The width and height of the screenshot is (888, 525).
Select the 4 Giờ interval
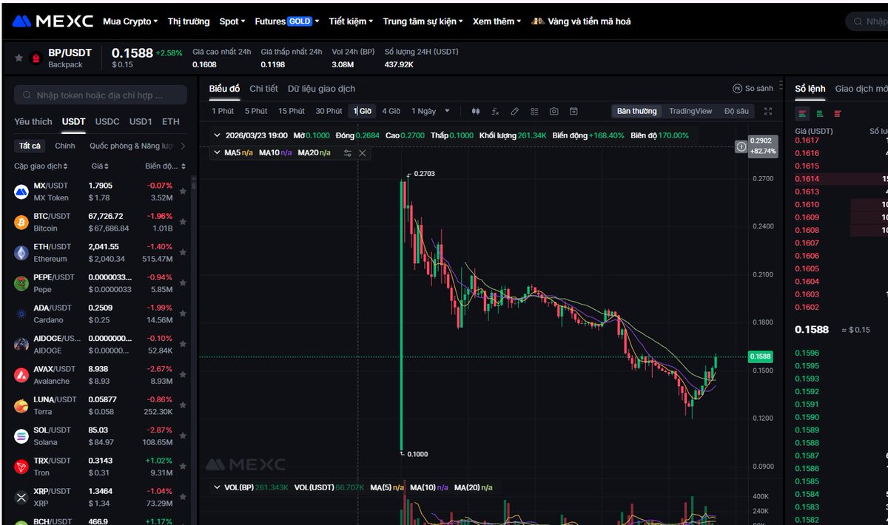pos(391,111)
